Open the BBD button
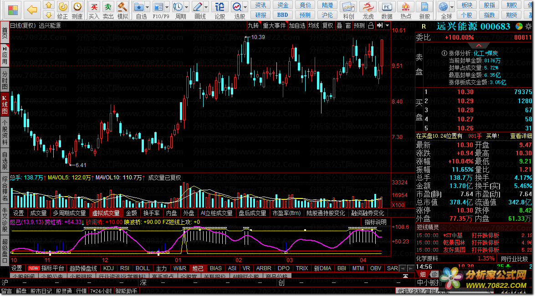Image resolution: width=536 pixels, height=297 pixels. pyautogui.click(x=282, y=15)
